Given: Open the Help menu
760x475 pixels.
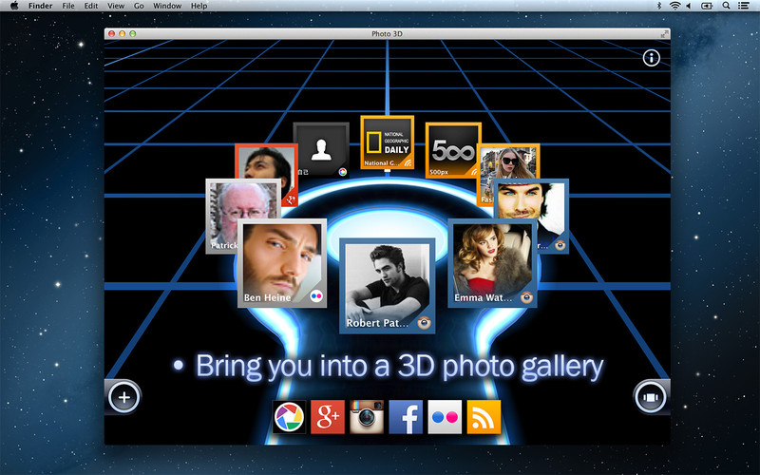Looking at the screenshot, I should (199, 6).
